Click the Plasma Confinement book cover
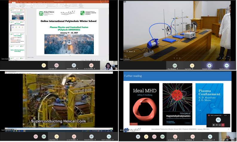The width and height of the screenshot is (237, 142). [209, 104]
